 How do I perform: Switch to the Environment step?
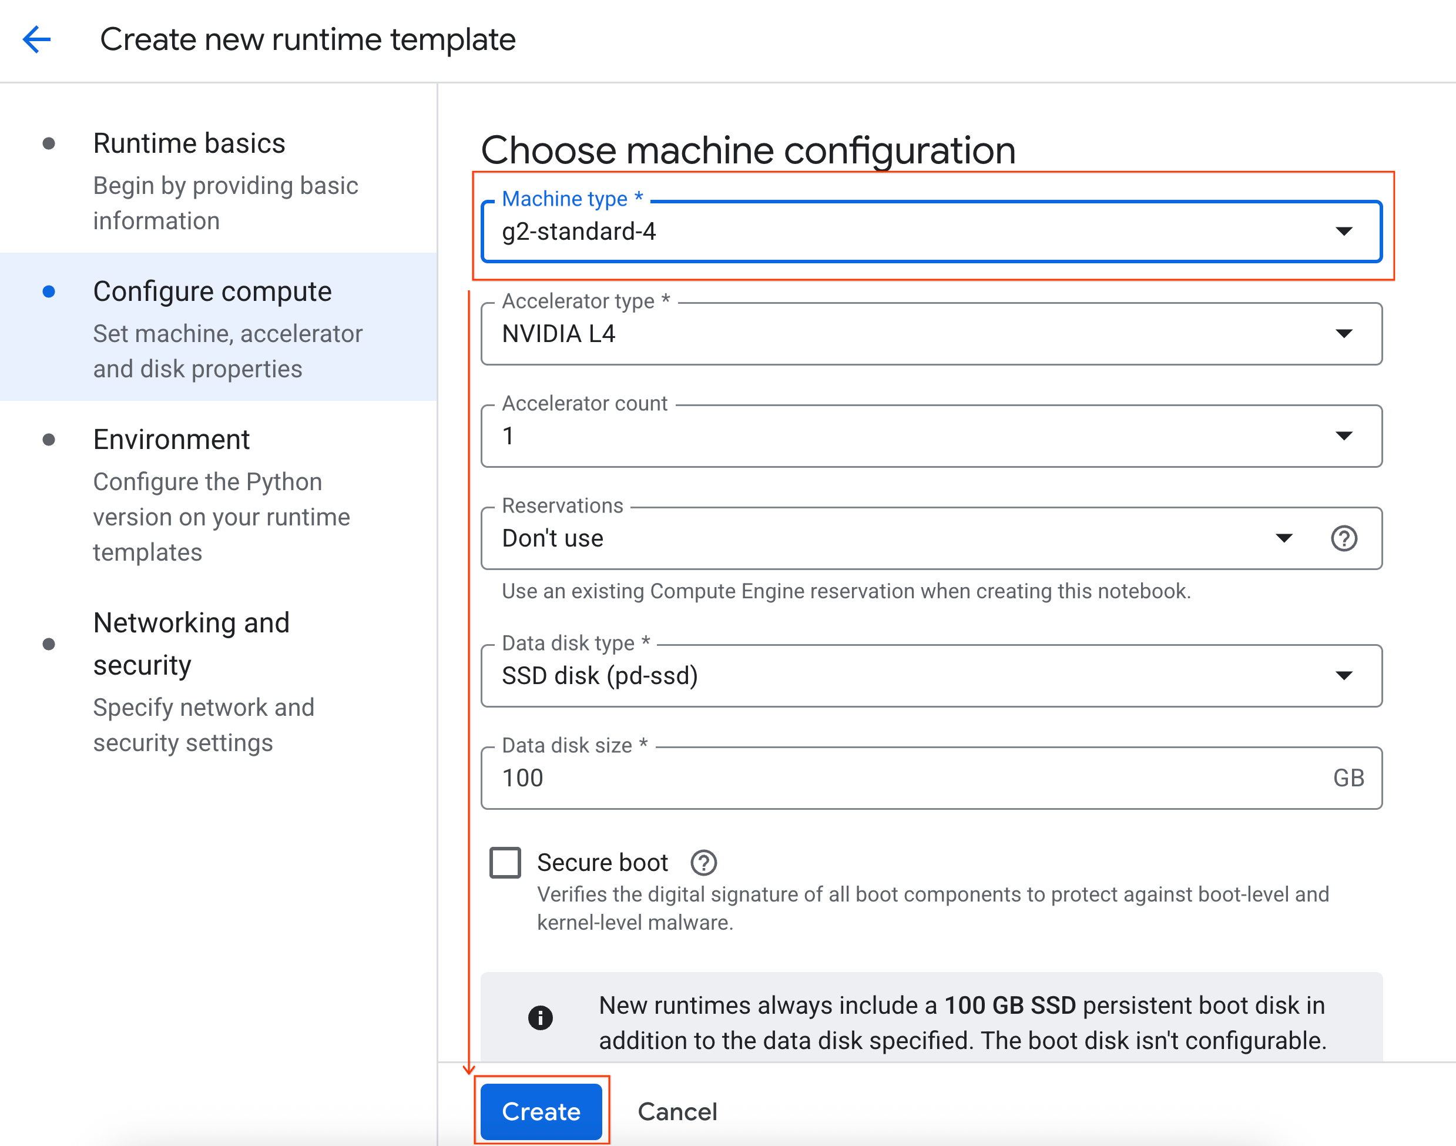[x=172, y=439]
